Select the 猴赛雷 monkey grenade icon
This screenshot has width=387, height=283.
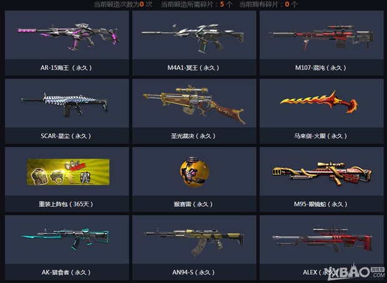point(194,172)
